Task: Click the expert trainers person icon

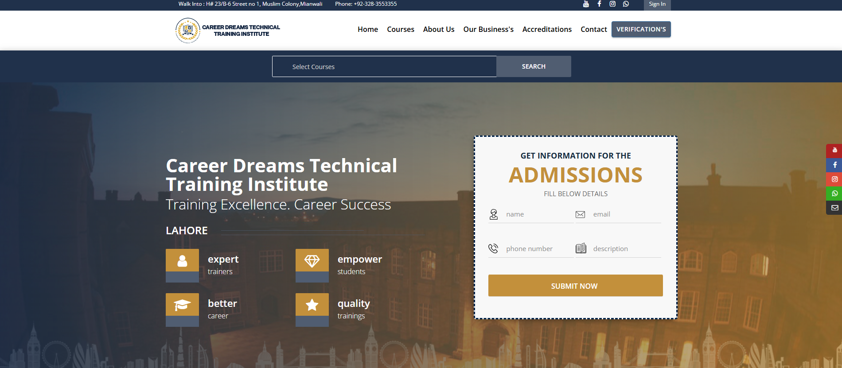Action: click(x=182, y=260)
